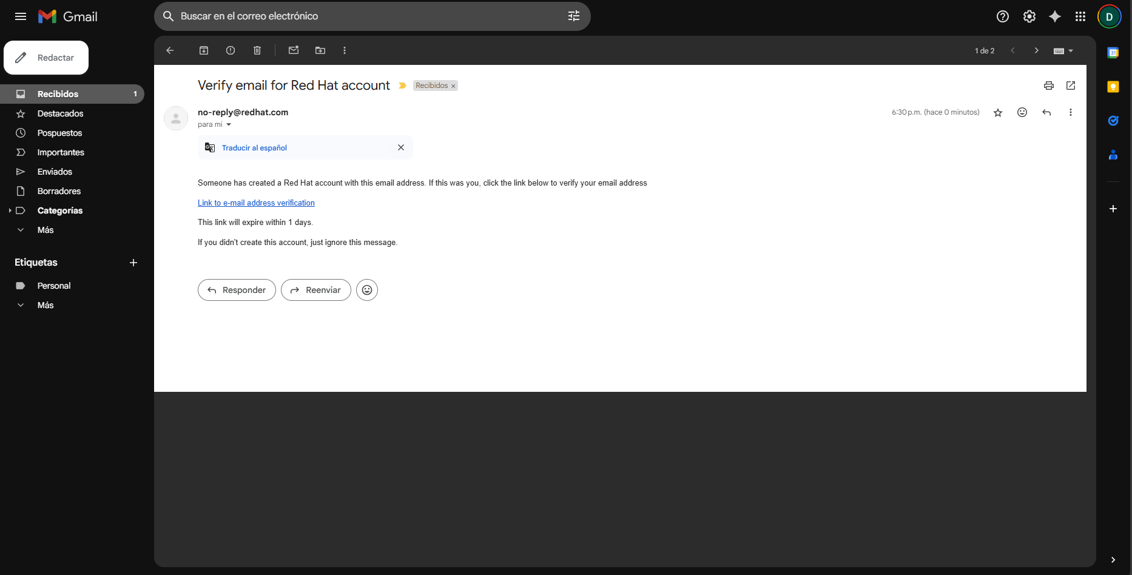
Task: Click Traducir al español link
Action: [x=254, y=147]
